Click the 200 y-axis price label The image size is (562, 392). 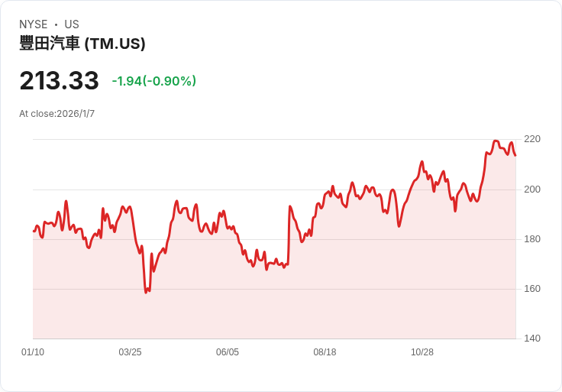click(532, 189)
